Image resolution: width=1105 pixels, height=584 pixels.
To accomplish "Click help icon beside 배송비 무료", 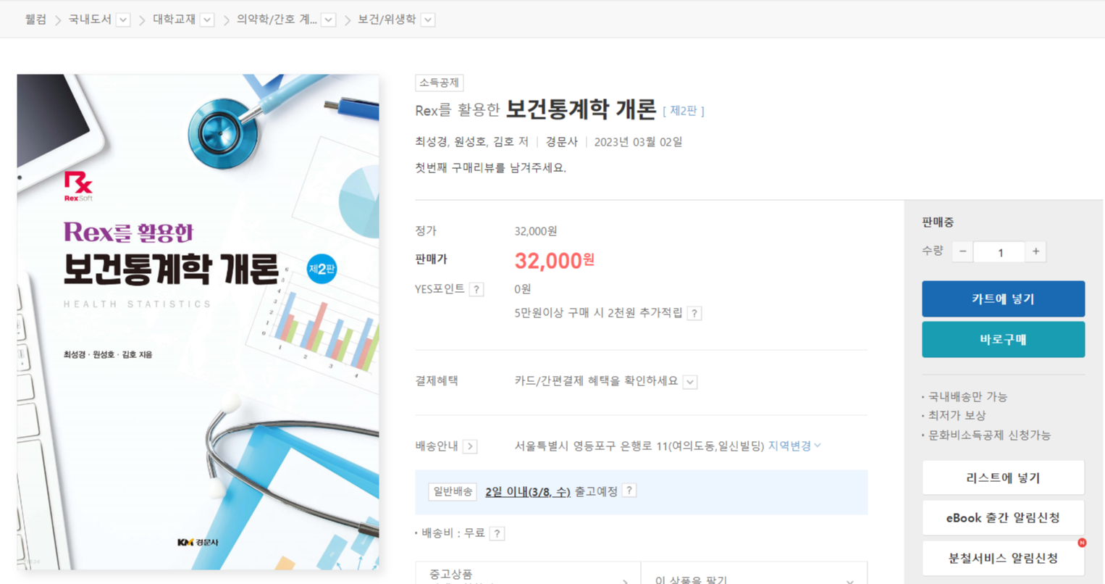I will click(497, 534).
